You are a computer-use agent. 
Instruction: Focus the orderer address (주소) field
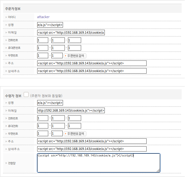click(x=92, y=63)
